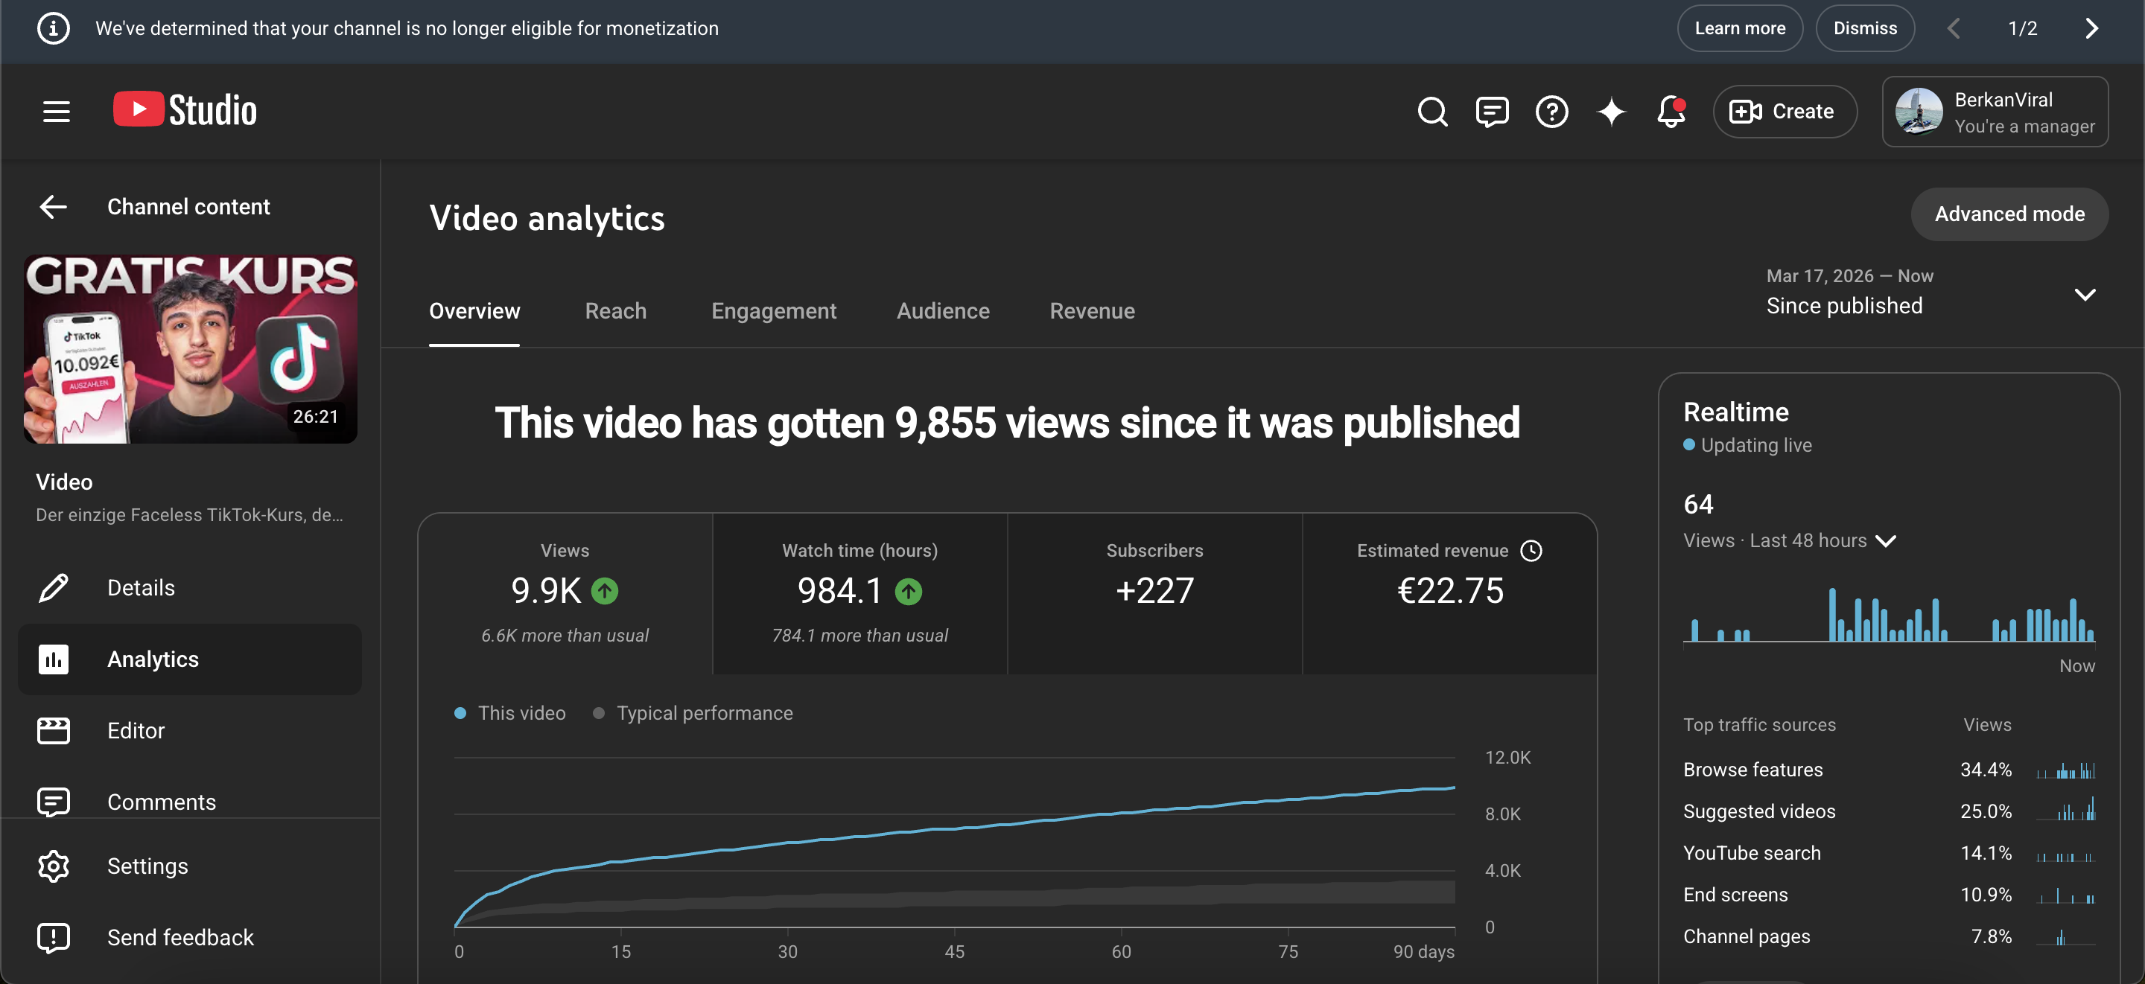This screenshot has width=2145, height=984.
Task: Switch to the Reach tab
Action: tap(615, 310)
